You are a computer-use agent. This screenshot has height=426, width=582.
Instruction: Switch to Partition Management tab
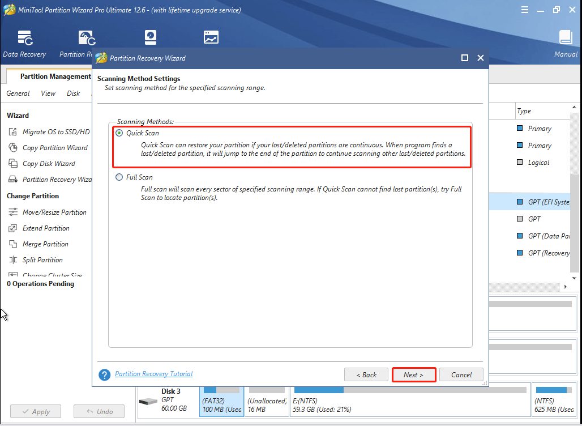point(55,76)
